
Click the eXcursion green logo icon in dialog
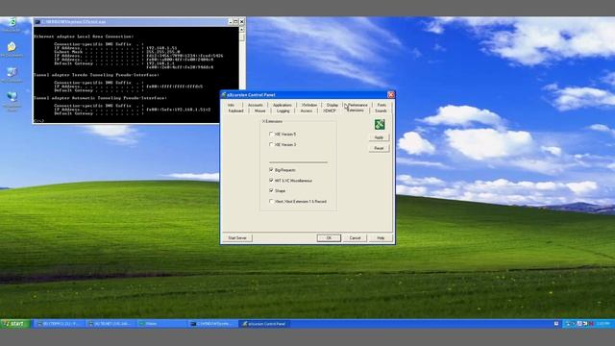point(380,124)
